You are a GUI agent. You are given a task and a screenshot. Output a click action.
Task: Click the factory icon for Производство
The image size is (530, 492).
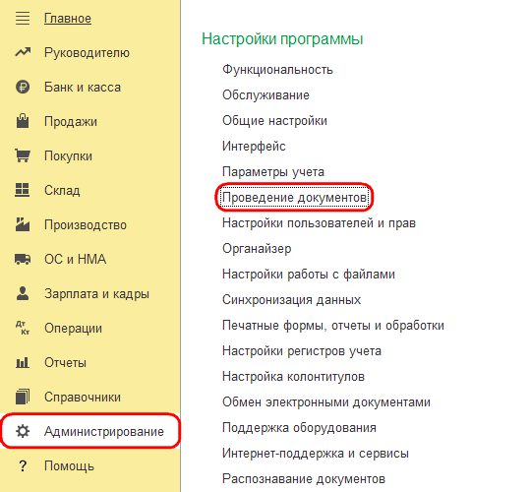click(x=23, y=224)
